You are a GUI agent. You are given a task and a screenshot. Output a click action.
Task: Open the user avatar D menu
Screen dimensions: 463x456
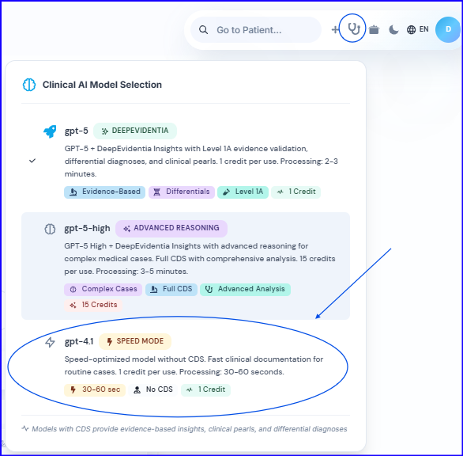(x=448, y=29)
